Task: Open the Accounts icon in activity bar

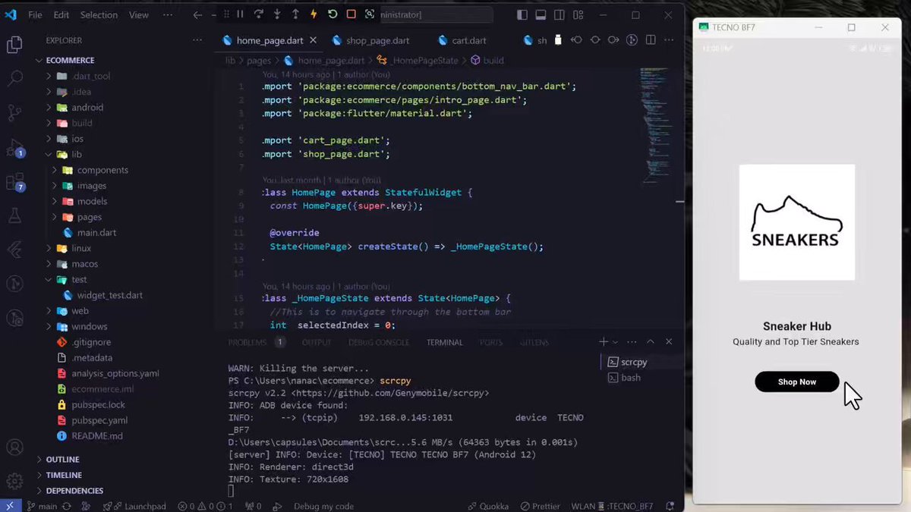Action: [x=14, y=448]
